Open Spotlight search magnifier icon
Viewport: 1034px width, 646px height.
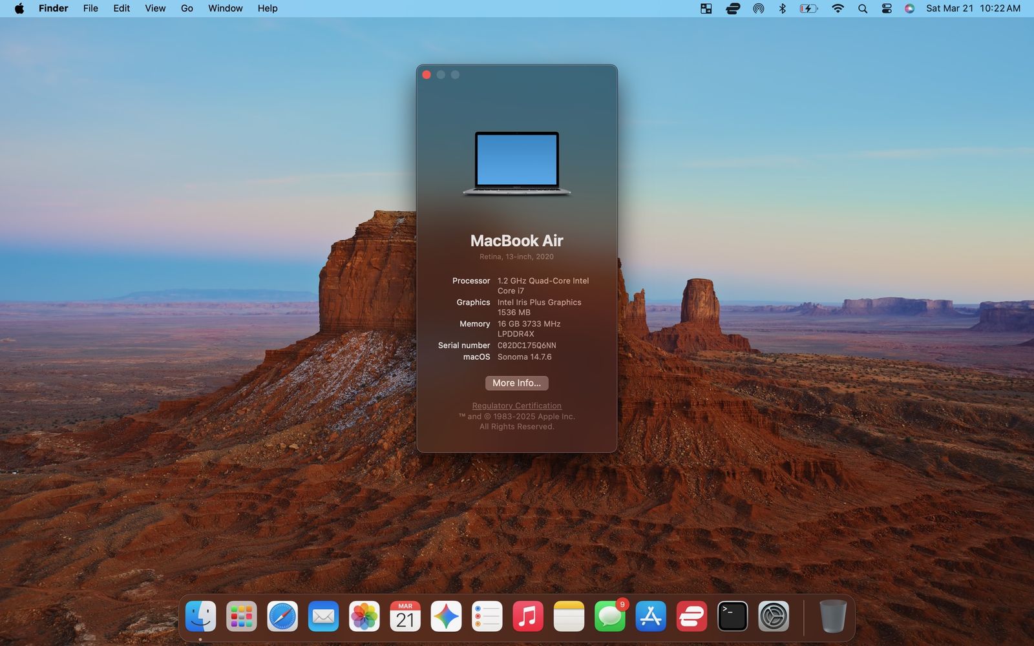point(862,8)
